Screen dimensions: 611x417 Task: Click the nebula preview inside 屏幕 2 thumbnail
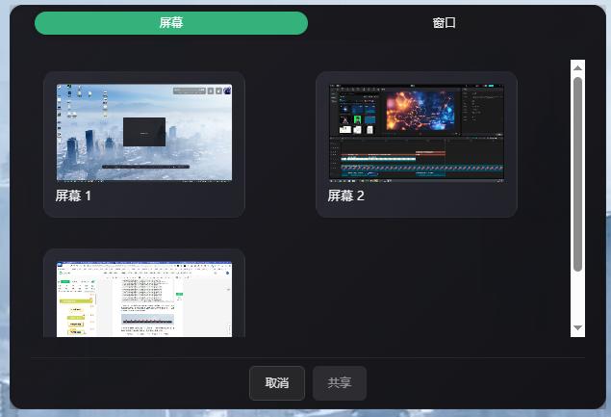pos(421,111)
